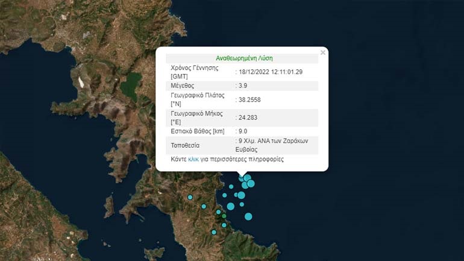The width and height of the screenshot is (464, 261).
Task: Select the westernmost small cyan marker on land
Action: pyautogui.click(x=190, y=197)
